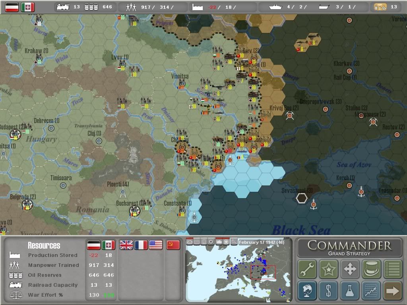This screenshot has width=407, height=305.
Task: Select the Cluj city marker
Action: pyautogui.click(x=99, y=141)
